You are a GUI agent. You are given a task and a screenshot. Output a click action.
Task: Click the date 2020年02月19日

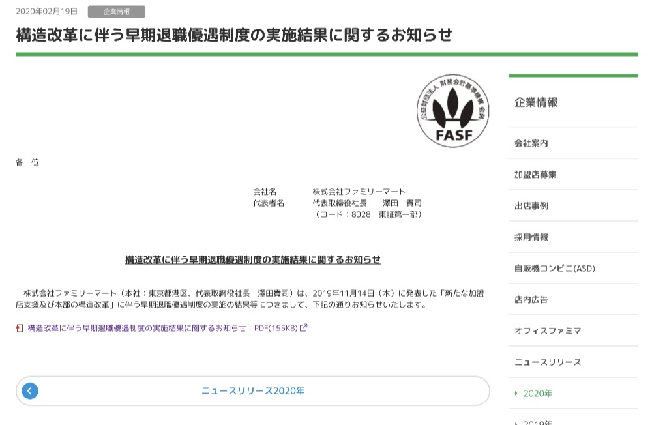pos(46,11)
